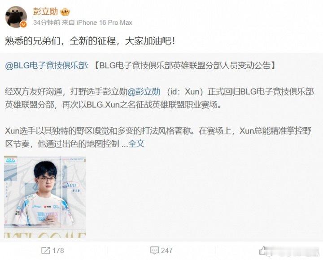Click the comment count 247

[x=166, y=251]
